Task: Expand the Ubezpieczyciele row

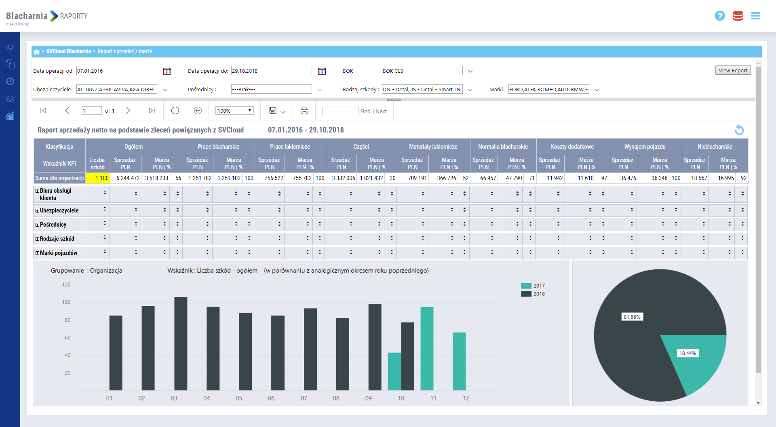Action: point(37,211)
